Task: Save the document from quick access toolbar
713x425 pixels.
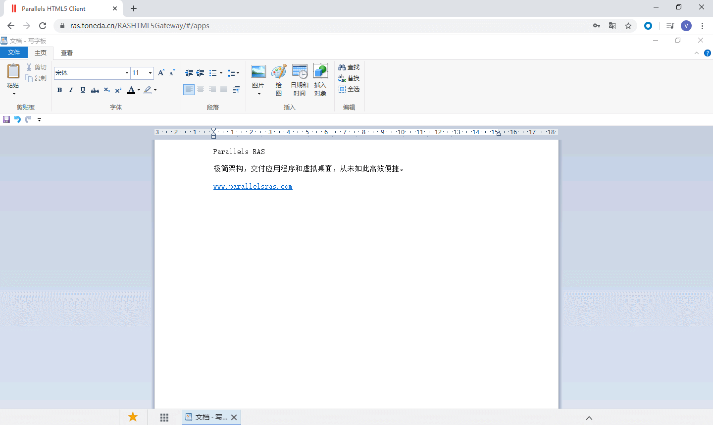Action: tap(6, 119)
